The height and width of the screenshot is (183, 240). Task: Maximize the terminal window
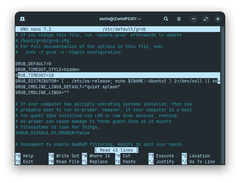point(206,19)
